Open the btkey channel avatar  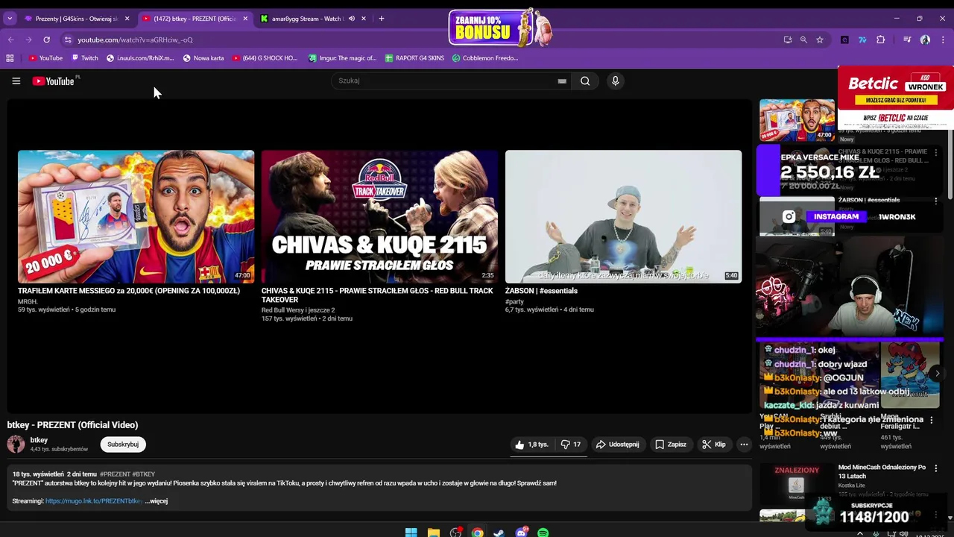(x=16, y=445)
